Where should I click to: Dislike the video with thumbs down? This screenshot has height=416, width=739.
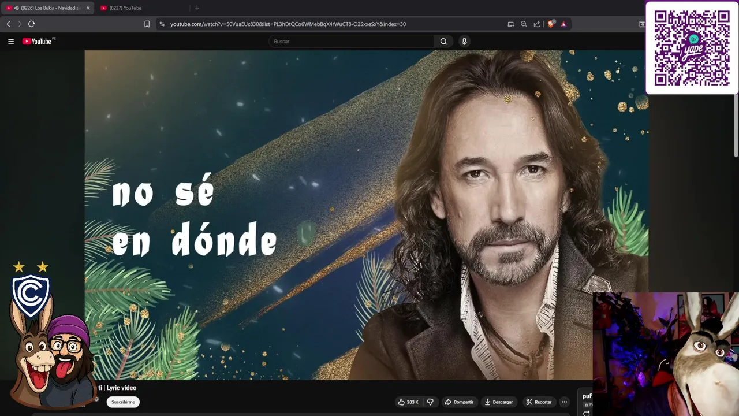coord(430,402)
